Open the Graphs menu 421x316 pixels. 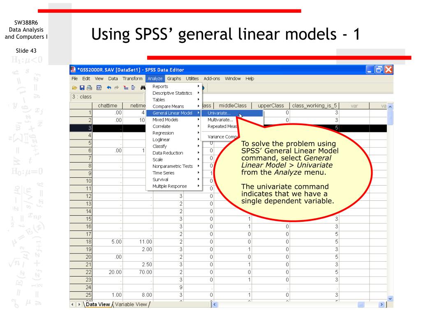174,79
